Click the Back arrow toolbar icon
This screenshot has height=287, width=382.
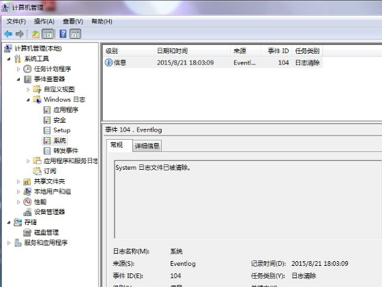pyautogui.click(x=8, y=34)
